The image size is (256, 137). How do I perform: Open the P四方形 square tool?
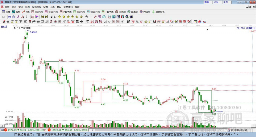tap(37, 12)
